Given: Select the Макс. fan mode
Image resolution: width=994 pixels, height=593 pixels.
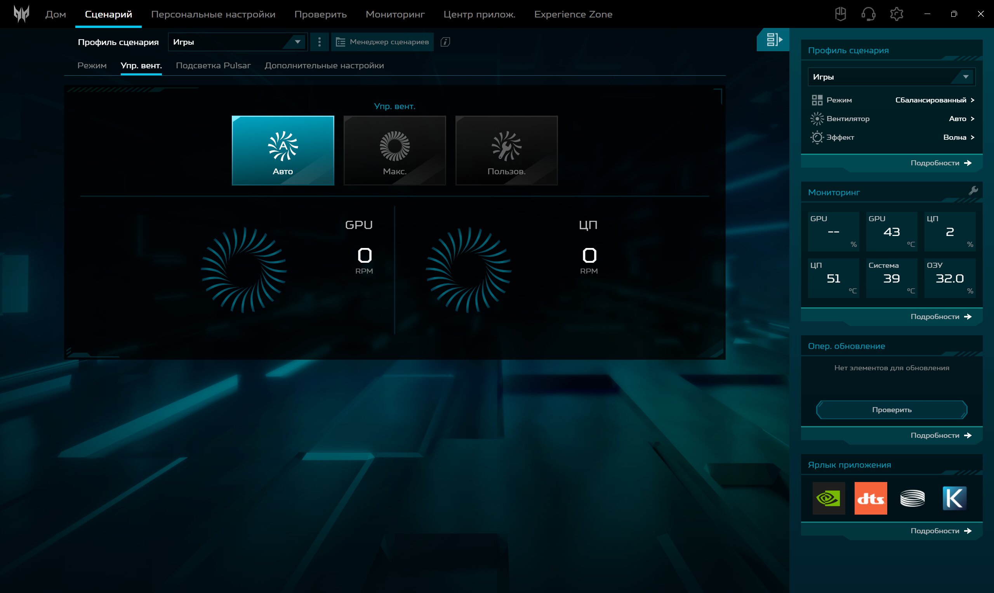Looking at the screenshot, I should pyautogui.click(x=394, y=151).
